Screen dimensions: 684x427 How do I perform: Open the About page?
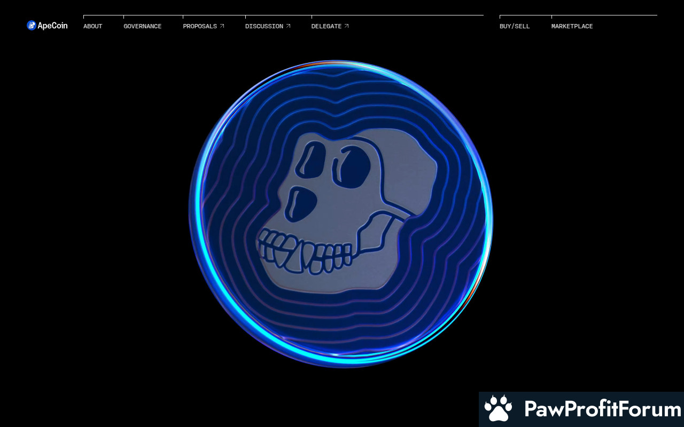pos(93,26)
